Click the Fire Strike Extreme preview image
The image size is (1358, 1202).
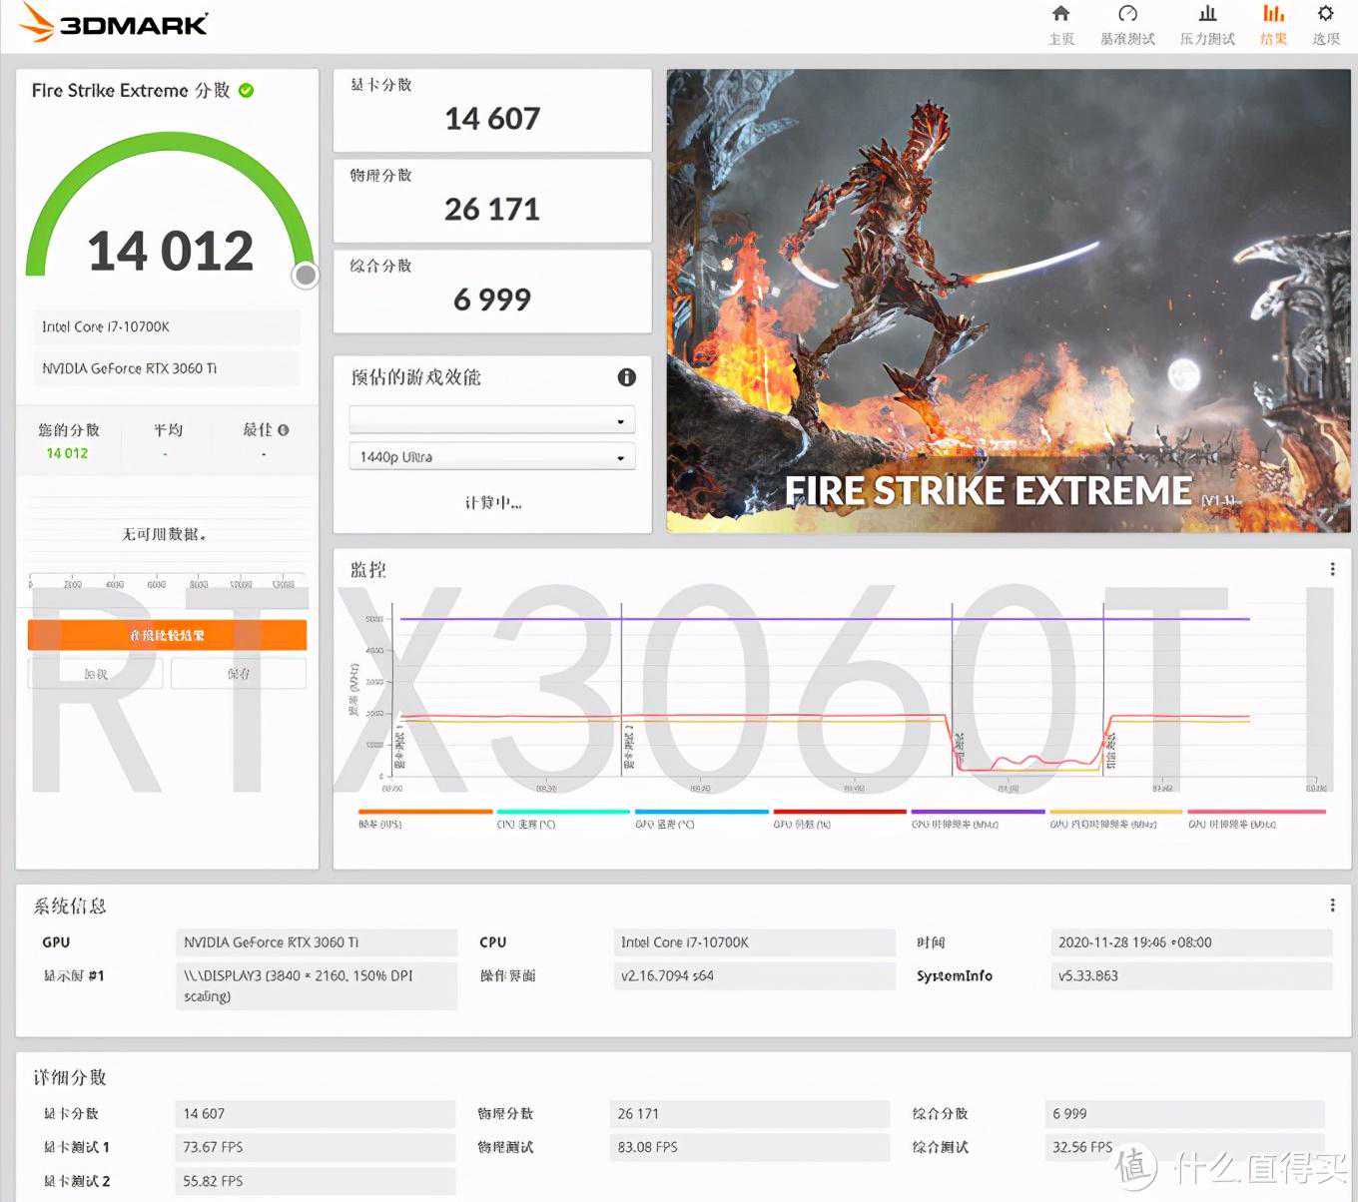pyautogui.click(x=1009, y=300)
